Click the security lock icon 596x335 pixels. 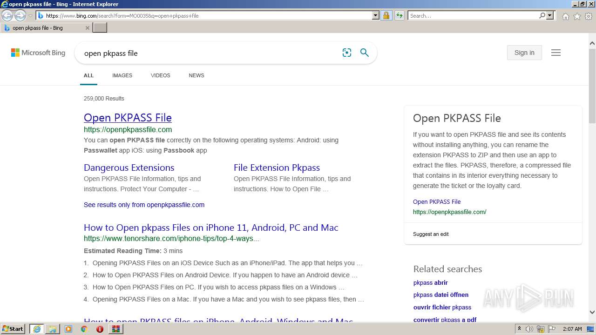[x=386, y=16]
